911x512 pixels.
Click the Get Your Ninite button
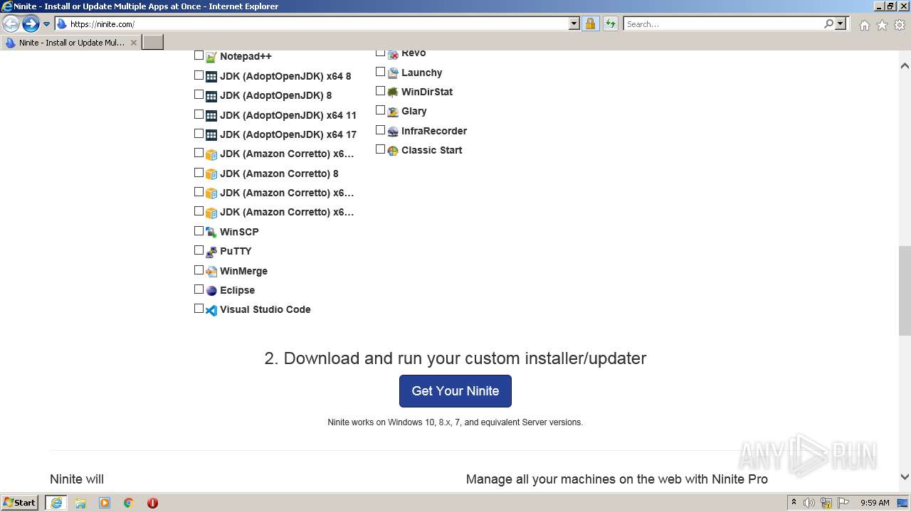pos(455,391)
